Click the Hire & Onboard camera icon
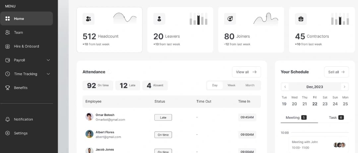Screen dimensions: 358x153 [x=8, y=46]
